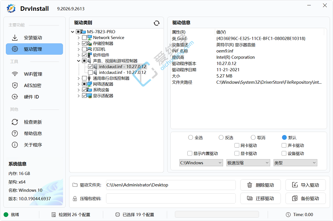Viewport: 333px width, 221px height.
Task: Click the hardware ID icon in sidebar
Action: click(x=15, y=97)
